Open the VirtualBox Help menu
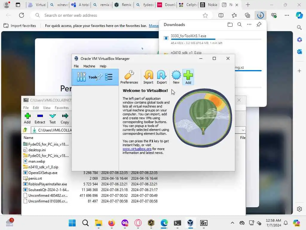306x230 pixels. tap(103, 66)
